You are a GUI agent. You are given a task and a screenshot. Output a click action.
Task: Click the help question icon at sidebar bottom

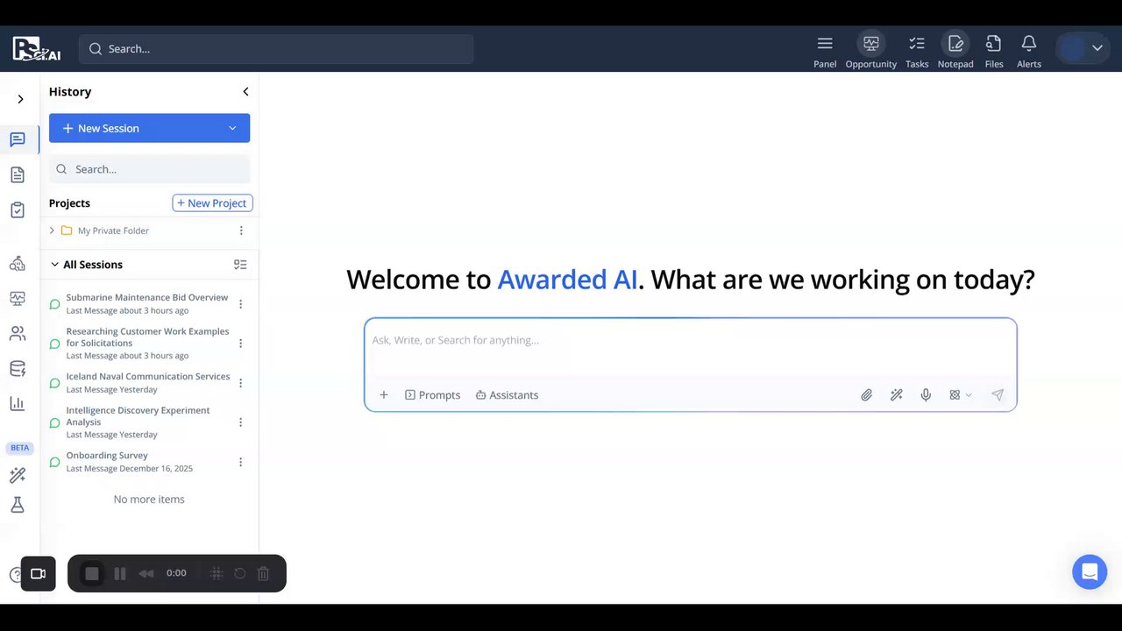(x=14, y=575)
